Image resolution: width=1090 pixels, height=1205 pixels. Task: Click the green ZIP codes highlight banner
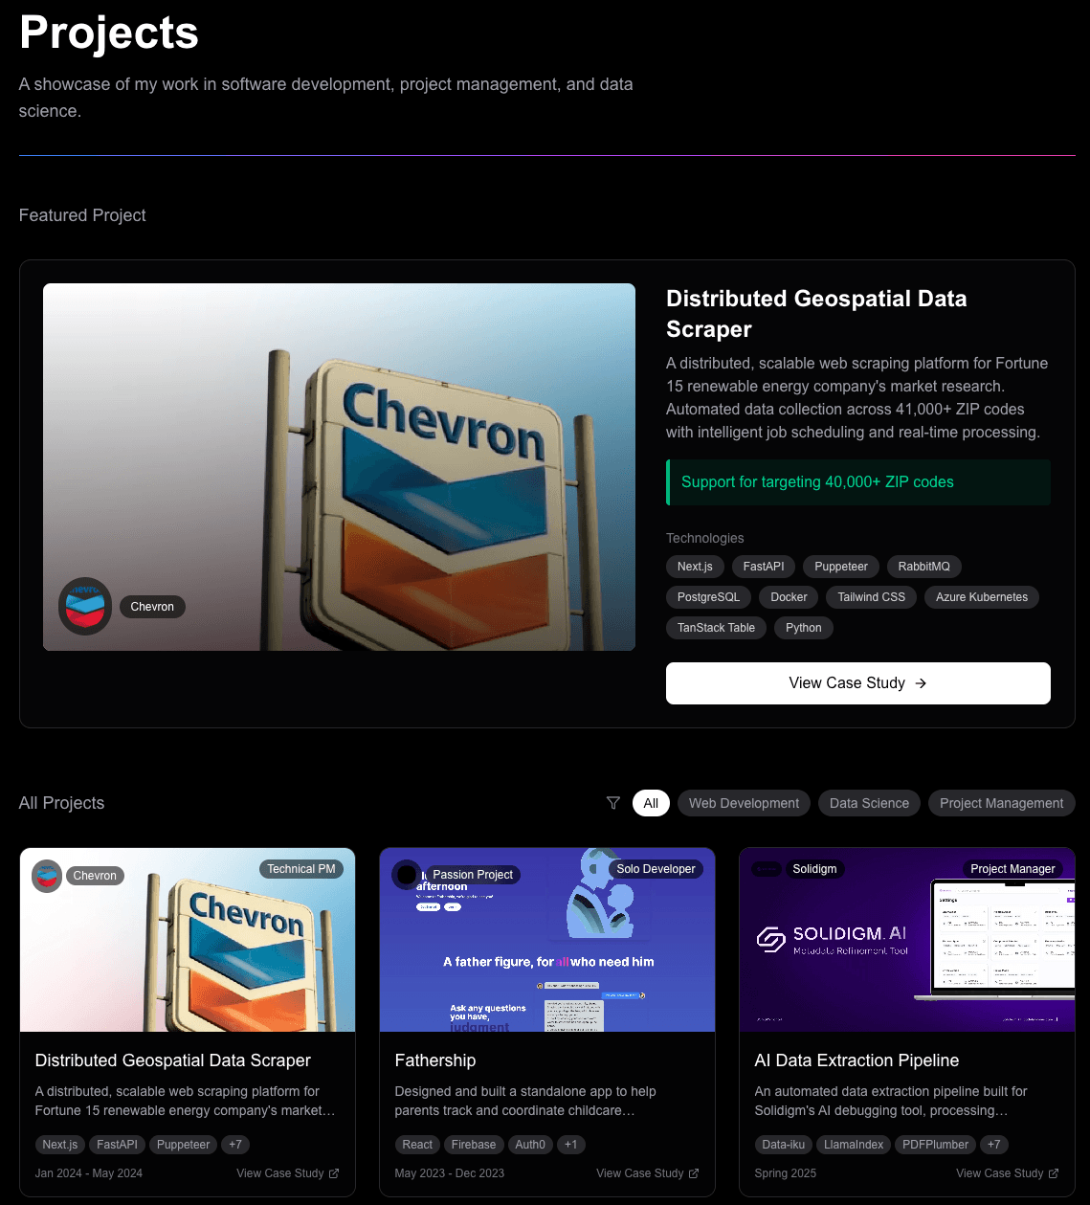[858, 482]
